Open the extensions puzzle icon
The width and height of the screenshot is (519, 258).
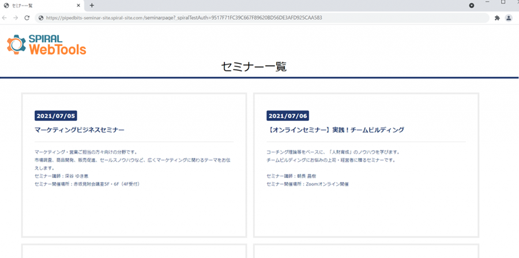[497, 18]
